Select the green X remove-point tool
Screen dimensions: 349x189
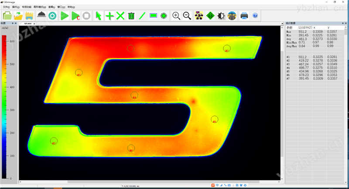(x=120, y=16)
